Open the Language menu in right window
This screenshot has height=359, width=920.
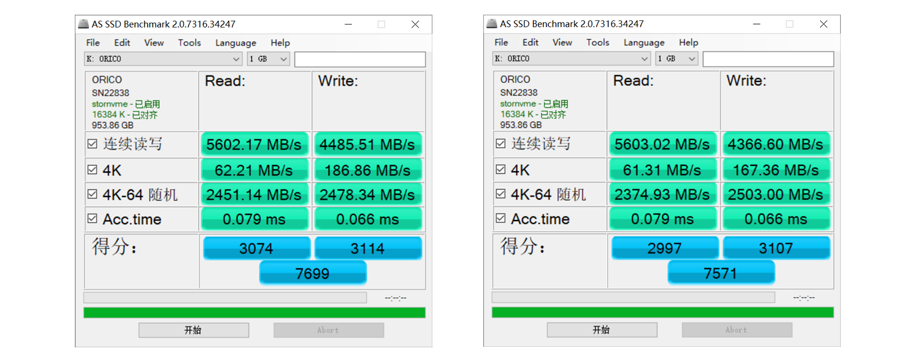(644, 42)
